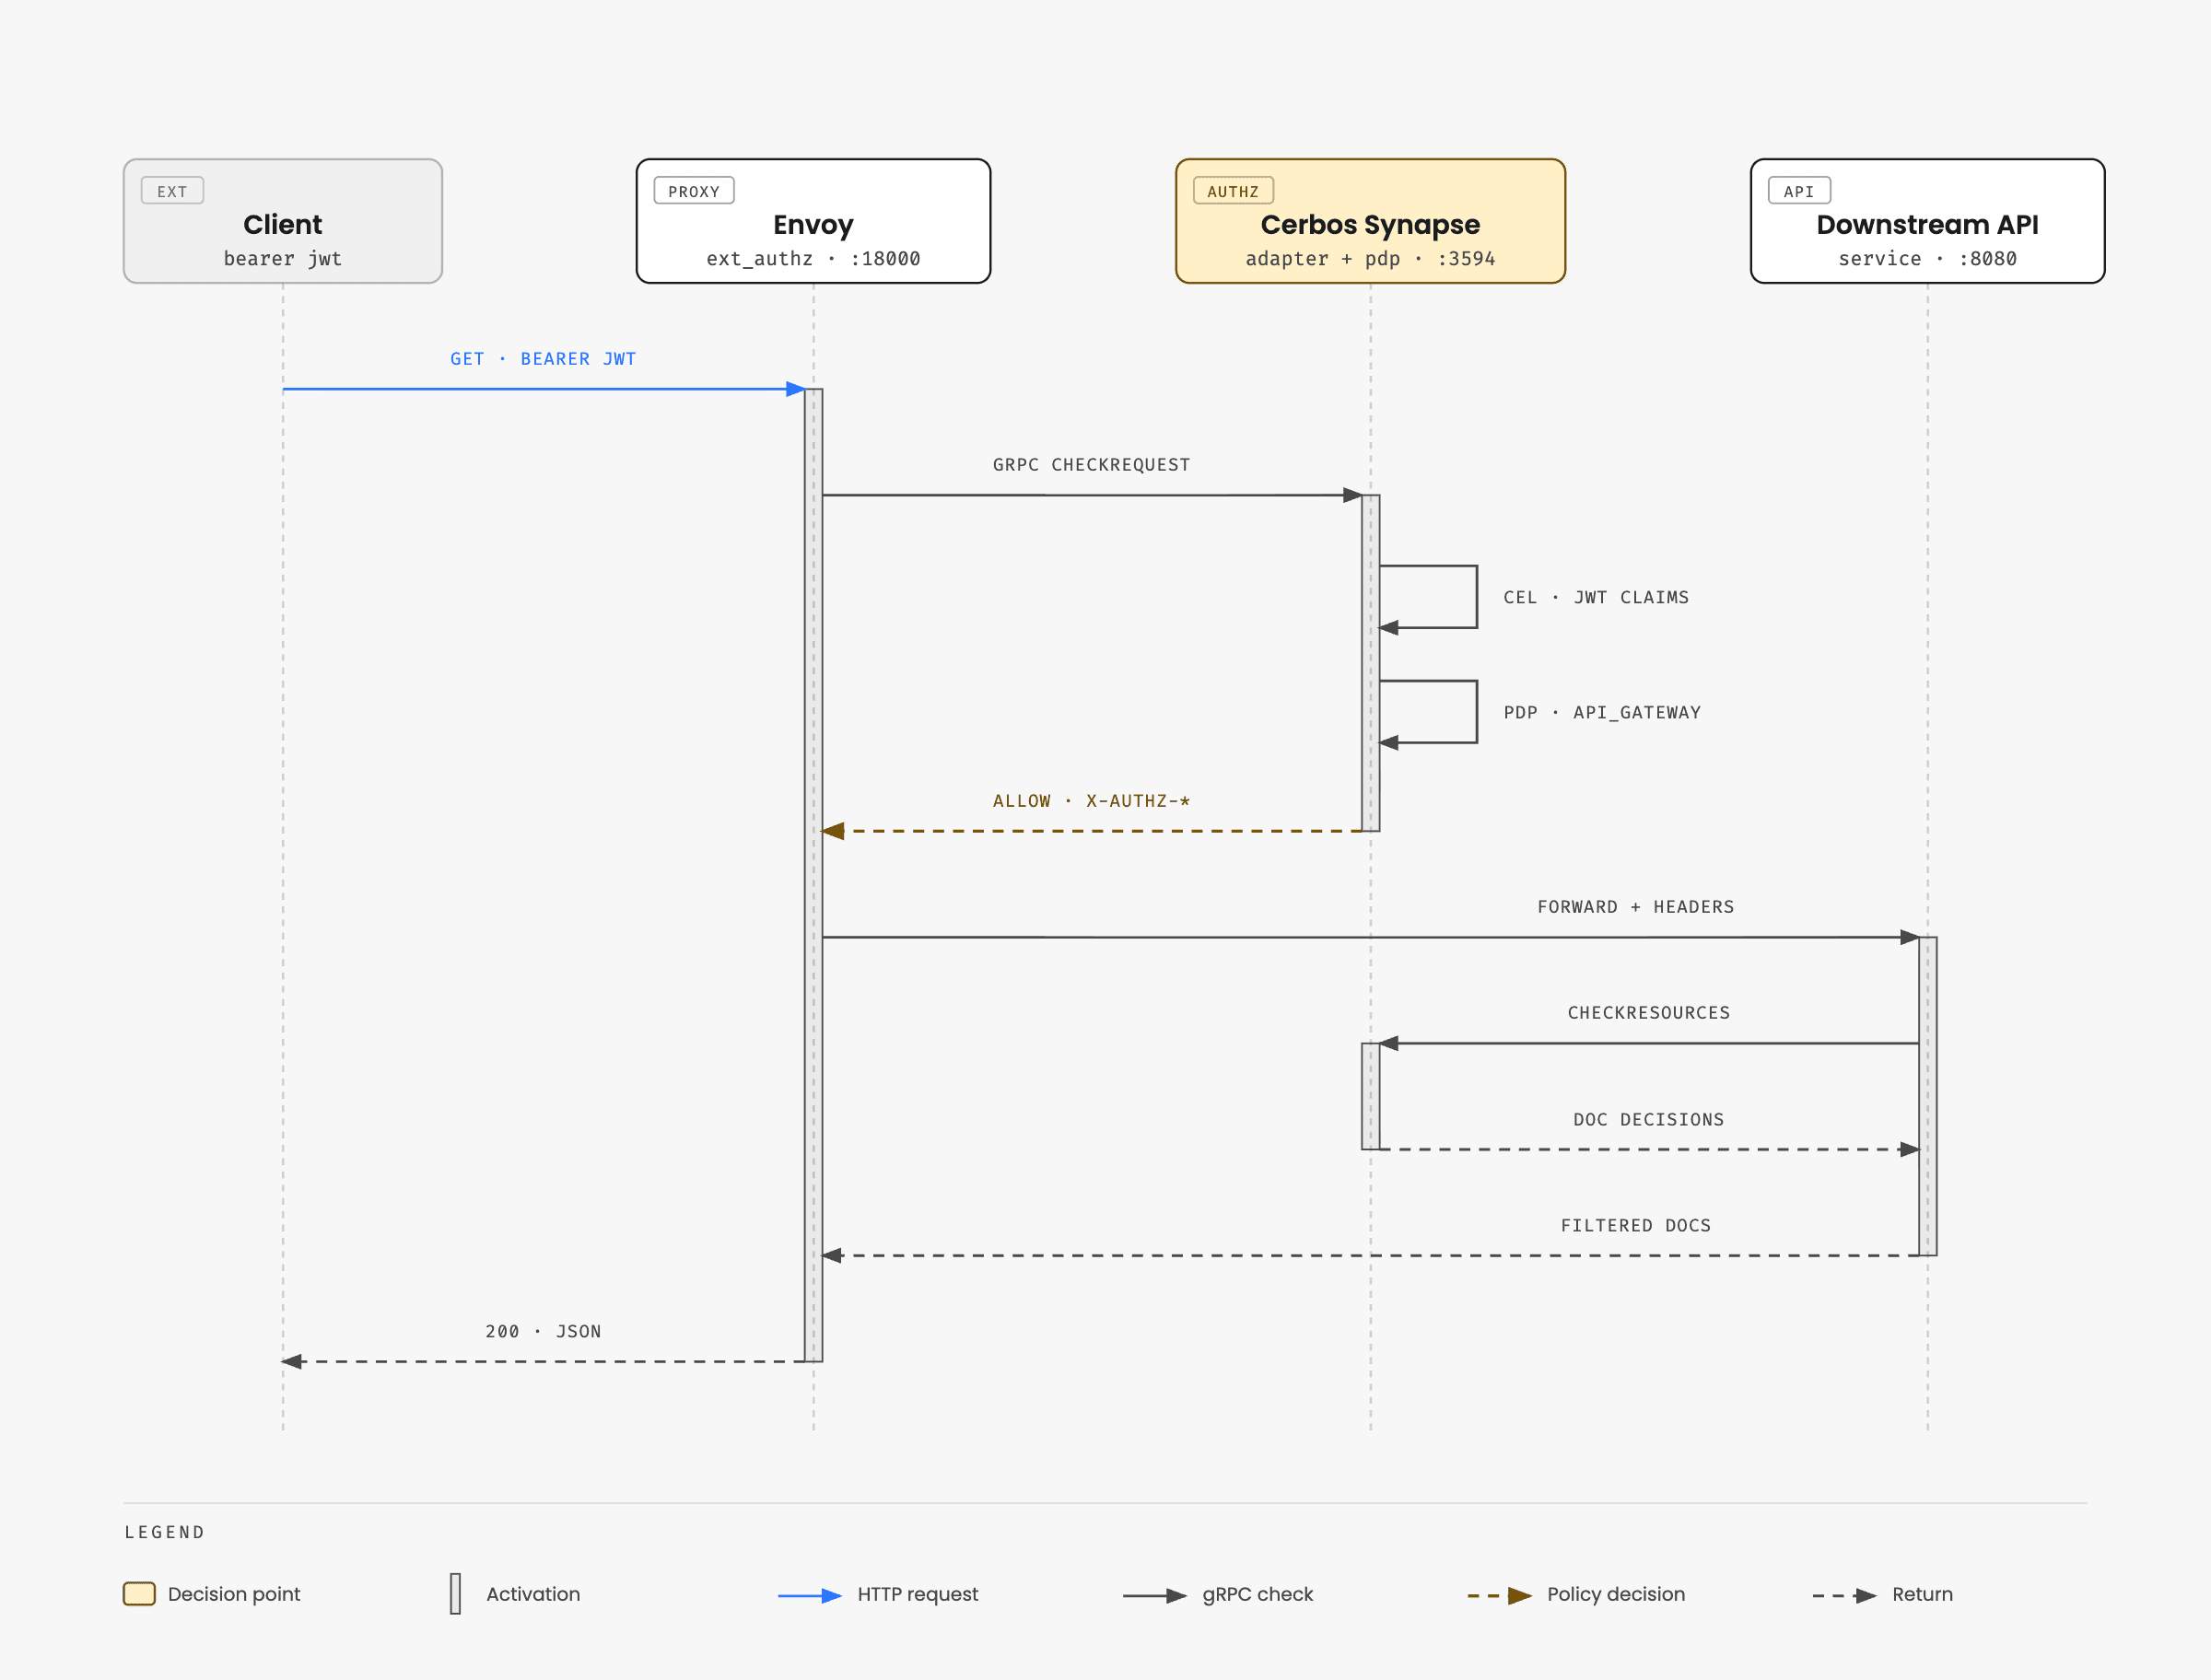The image size is (2211, 1680).
Task: Click the 'ALLOW · X-AUTHZ-*' label
Action: pyautogui.click(x=1091, y=801)
